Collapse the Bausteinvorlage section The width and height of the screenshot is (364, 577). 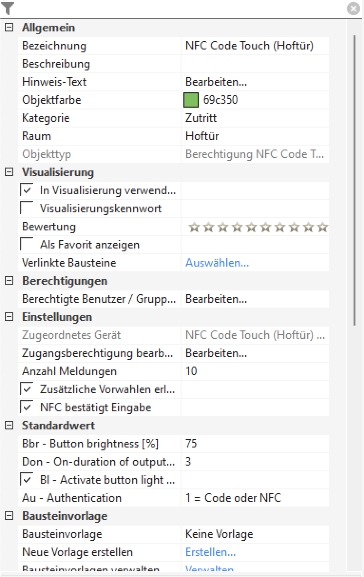[9, 516]
